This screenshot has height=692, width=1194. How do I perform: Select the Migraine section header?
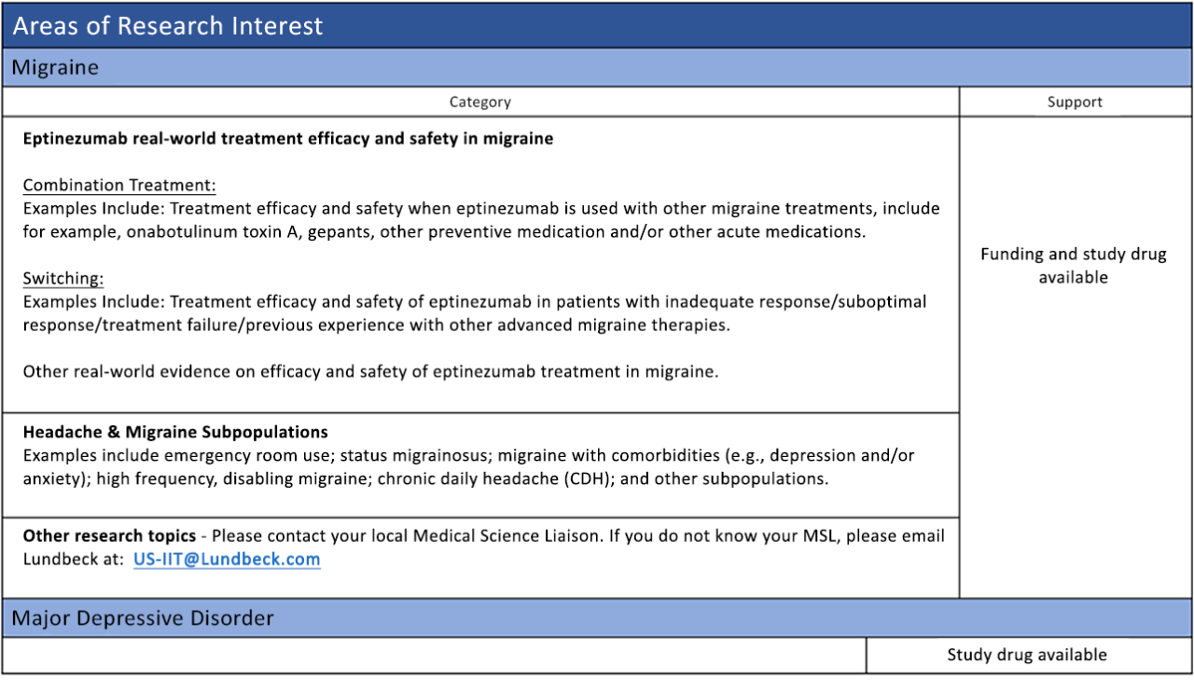coord(55,68)
